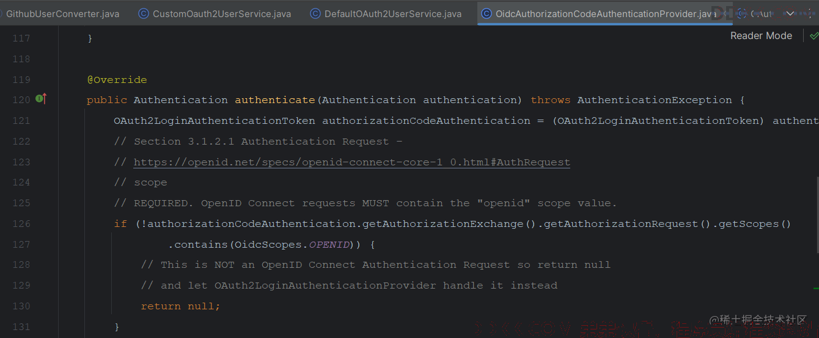Open the openid-connect-core AuthRequest link
Image resolution: width=819 pixels, height=338 pixels.
[351, 162]
